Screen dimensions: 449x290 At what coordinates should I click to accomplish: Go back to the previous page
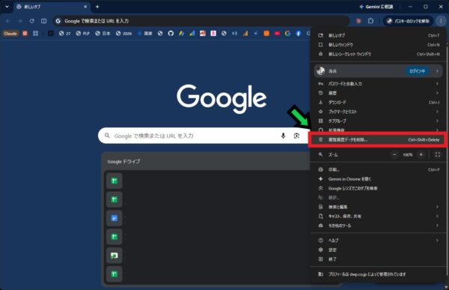pos(8,21)
